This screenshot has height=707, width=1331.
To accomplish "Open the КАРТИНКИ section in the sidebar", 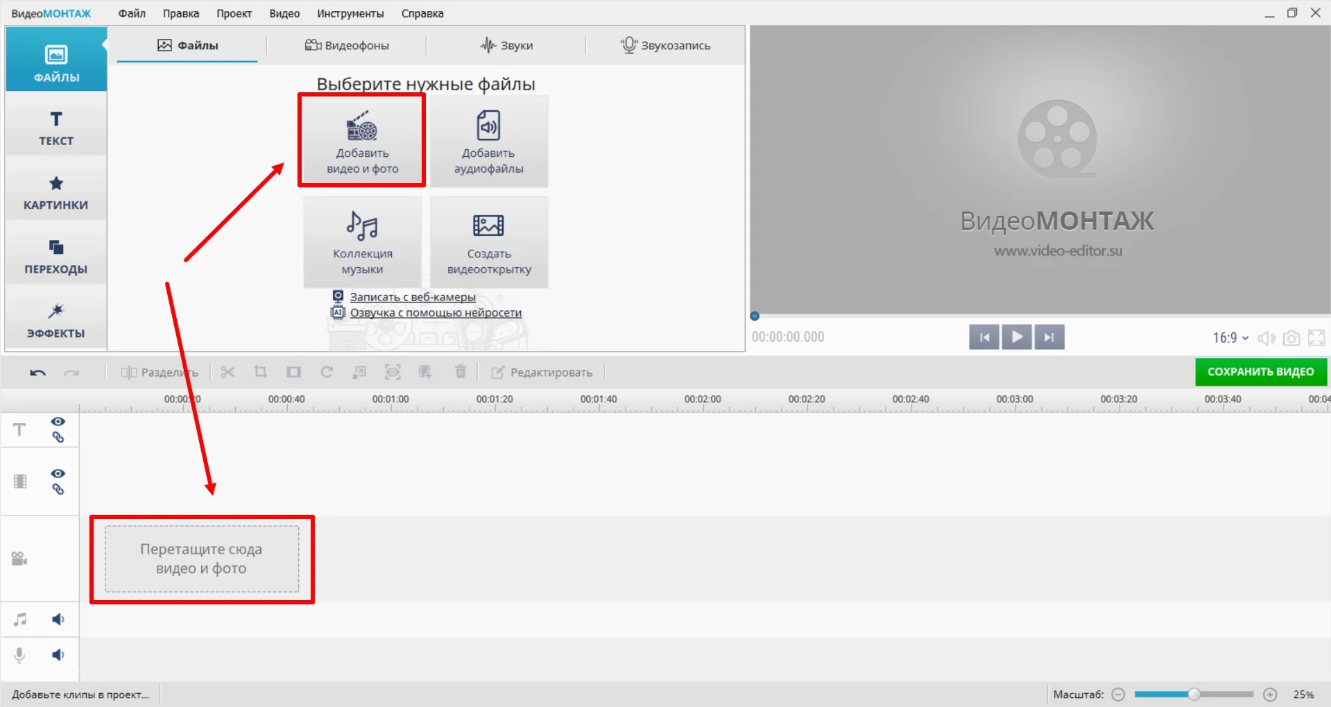I will point(56,192).
